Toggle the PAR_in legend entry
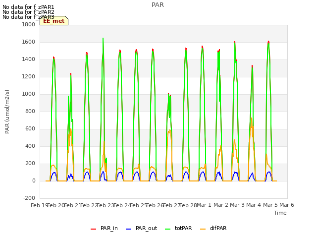 (x=105, y=228)
